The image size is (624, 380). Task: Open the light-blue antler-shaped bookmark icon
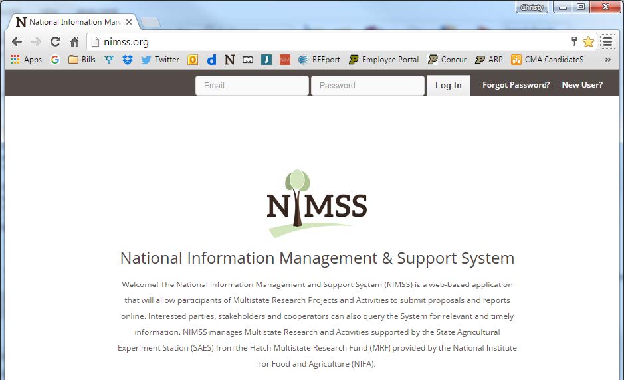click(x=108, y=60)
